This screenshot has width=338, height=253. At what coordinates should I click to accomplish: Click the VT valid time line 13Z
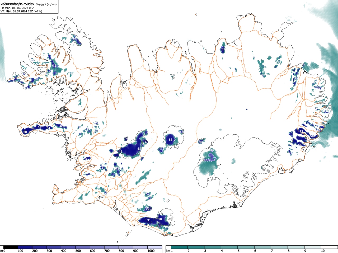click(x=21, y=11)
